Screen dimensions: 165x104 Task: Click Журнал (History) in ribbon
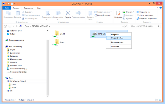tap(127, 19)
